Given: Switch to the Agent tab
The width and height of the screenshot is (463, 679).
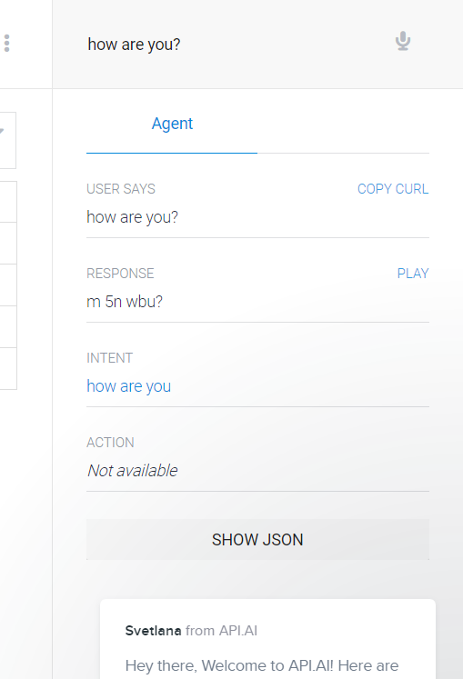Looking at the screenshot, I should (x=172, y=124).
